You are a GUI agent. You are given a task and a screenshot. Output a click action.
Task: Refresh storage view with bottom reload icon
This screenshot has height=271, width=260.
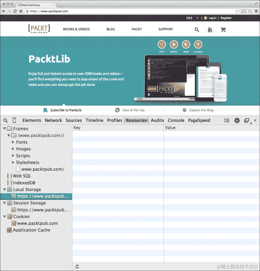[x=77, y=267]
